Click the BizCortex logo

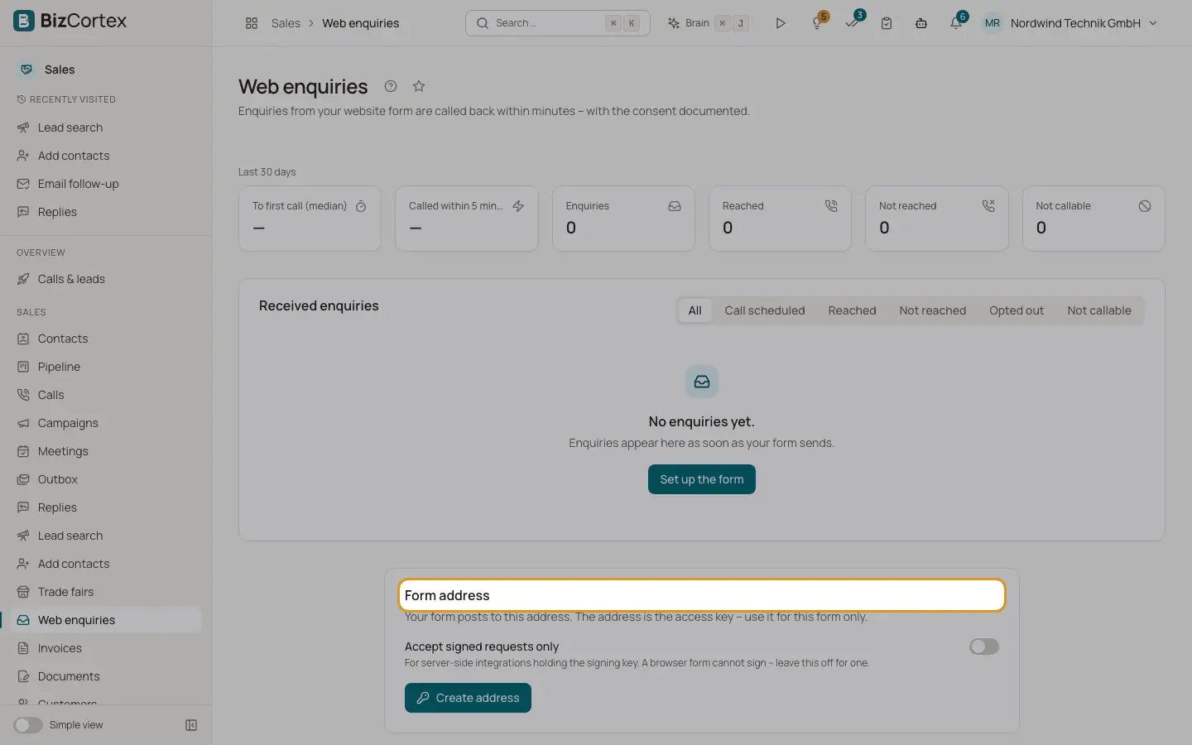pos(70,21)
